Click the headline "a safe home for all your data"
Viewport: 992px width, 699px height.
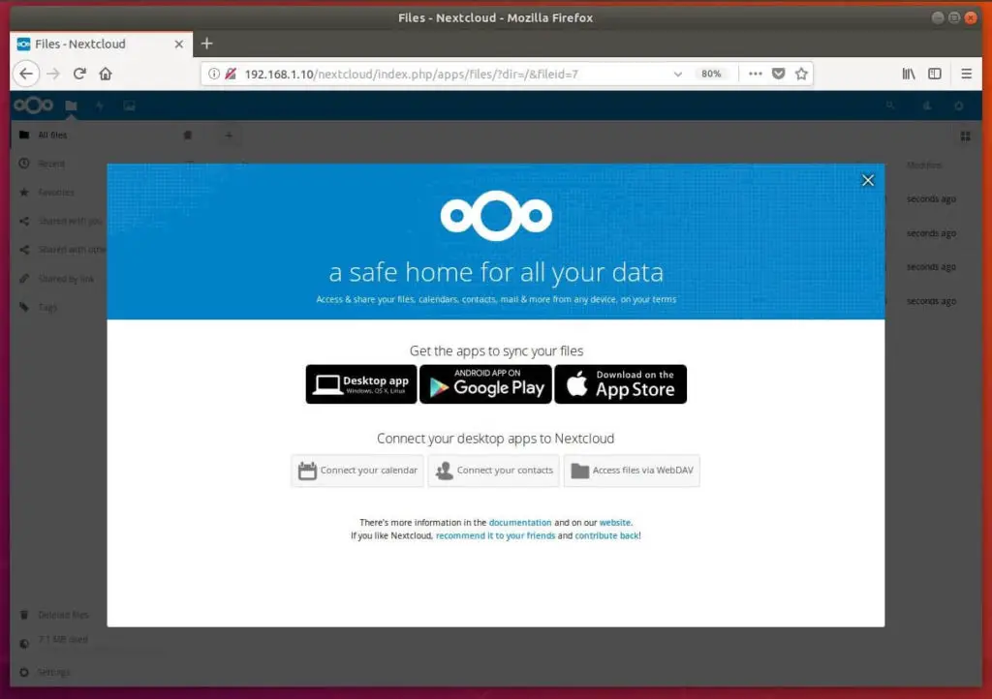click(x=496, y=272)
